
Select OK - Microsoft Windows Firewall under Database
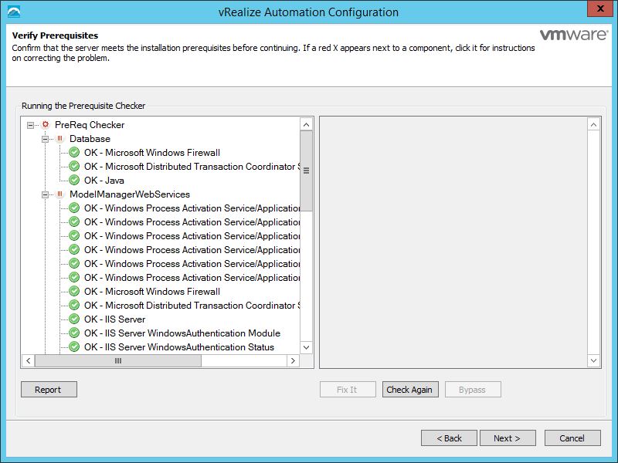pyautogui.click(x=152, y=153)
